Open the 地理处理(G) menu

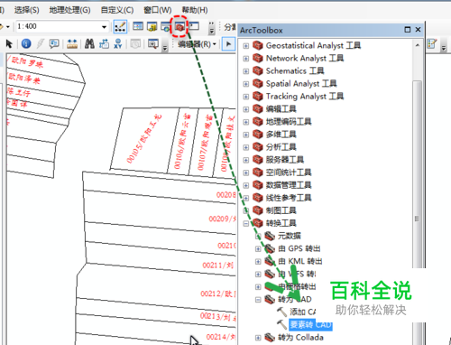[69, 10]
